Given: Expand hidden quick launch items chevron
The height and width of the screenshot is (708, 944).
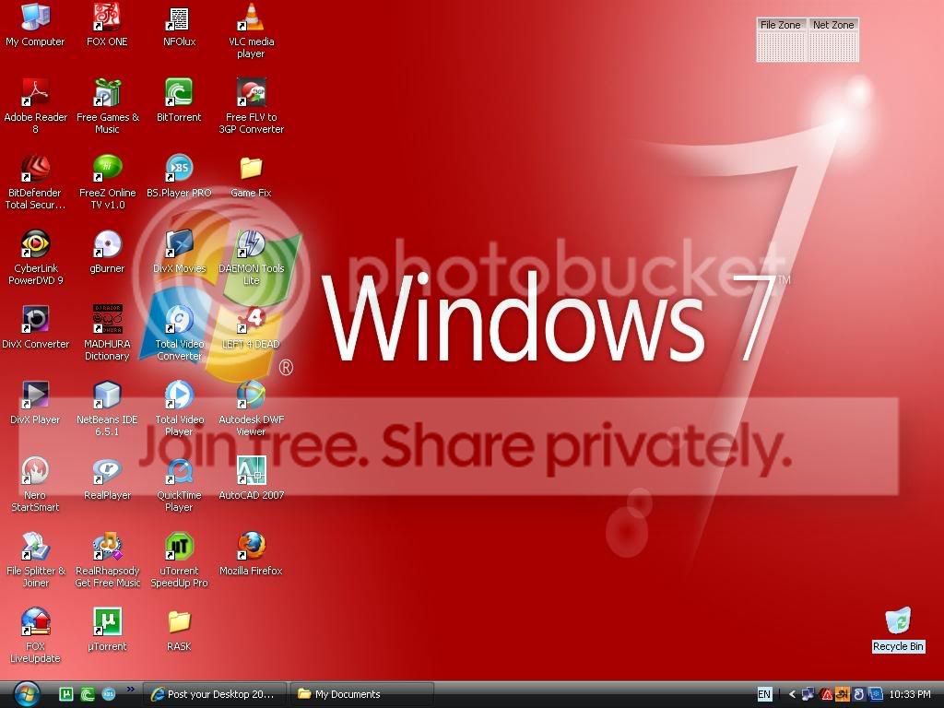Looking at the screenshot, I should 131,689.
